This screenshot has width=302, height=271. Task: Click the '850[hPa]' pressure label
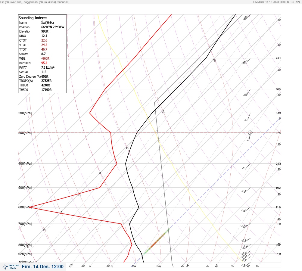(25, 245)
